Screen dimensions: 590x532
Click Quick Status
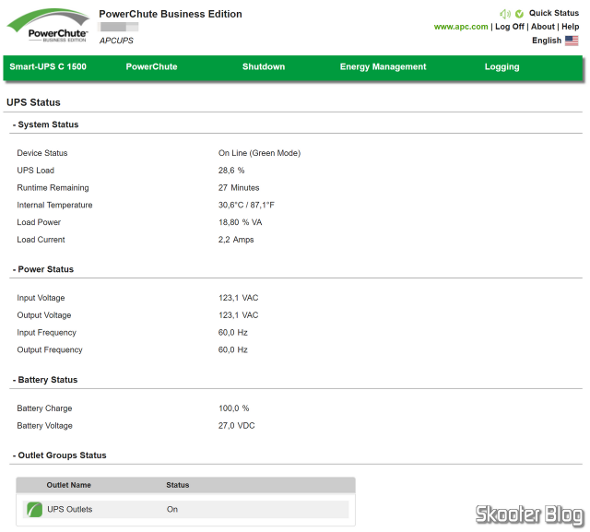coord(554,13)
